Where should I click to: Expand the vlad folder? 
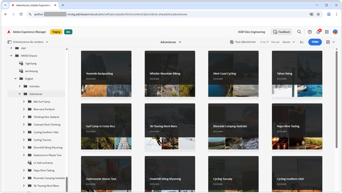coord(11,48)
